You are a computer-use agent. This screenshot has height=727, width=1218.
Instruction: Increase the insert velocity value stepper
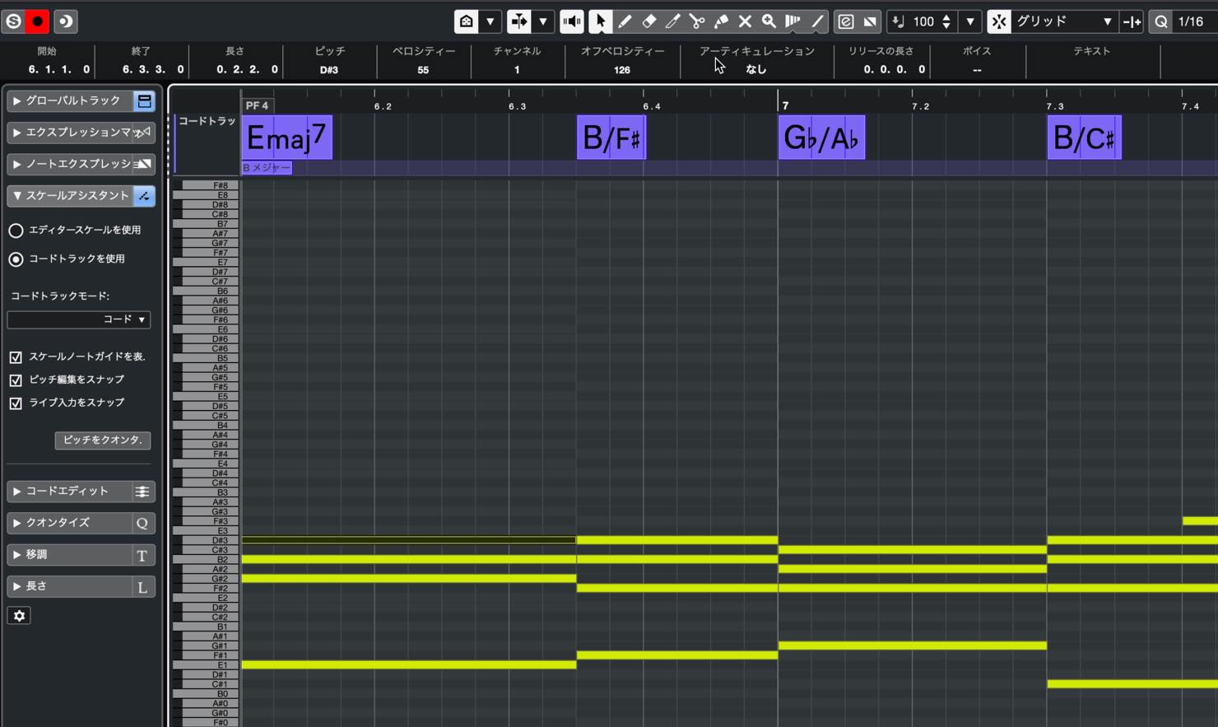(946, 16)
